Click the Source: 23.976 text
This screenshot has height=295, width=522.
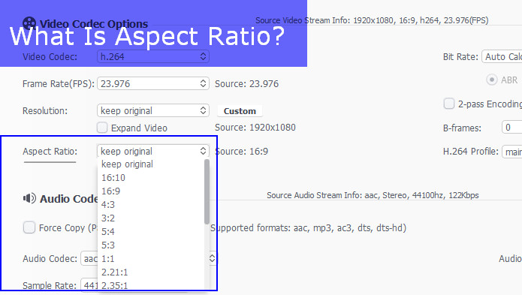pos(246,84)
